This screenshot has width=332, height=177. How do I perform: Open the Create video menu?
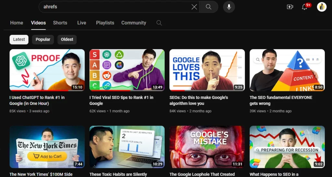[x=290, y=7]
